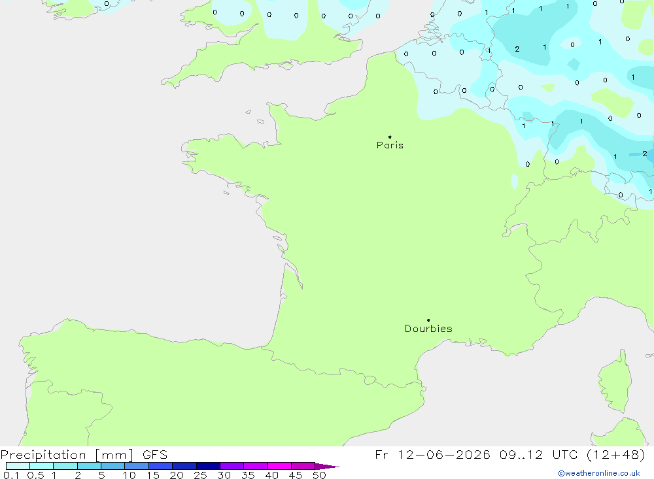Click the 'Fr' weekday abbreviation
Screen dimensions: 654x479
click(381, 454)
